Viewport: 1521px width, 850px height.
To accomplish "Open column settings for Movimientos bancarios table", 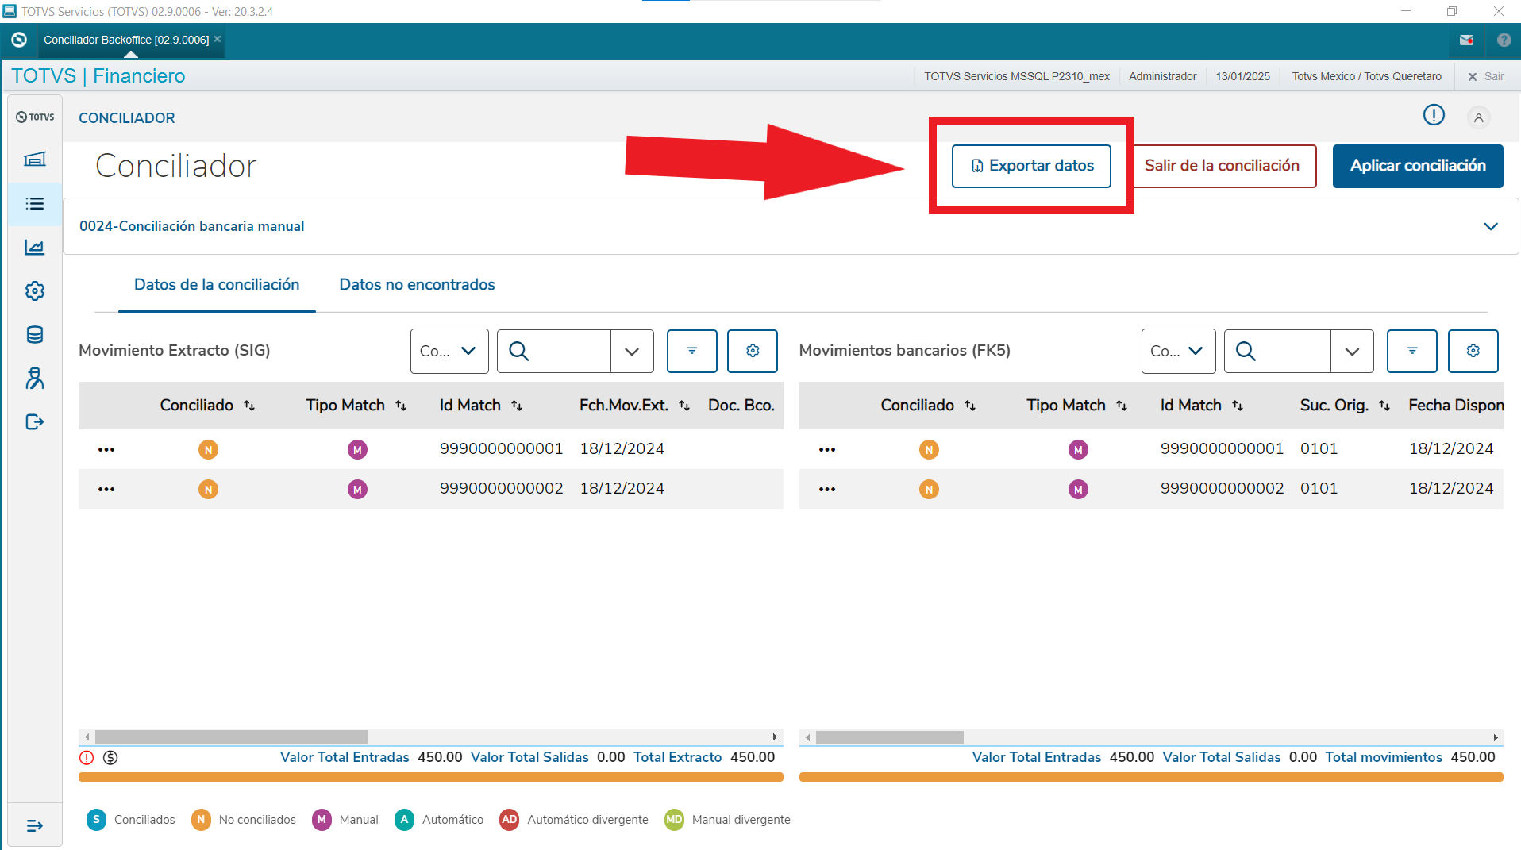I will pos(1473,351).
